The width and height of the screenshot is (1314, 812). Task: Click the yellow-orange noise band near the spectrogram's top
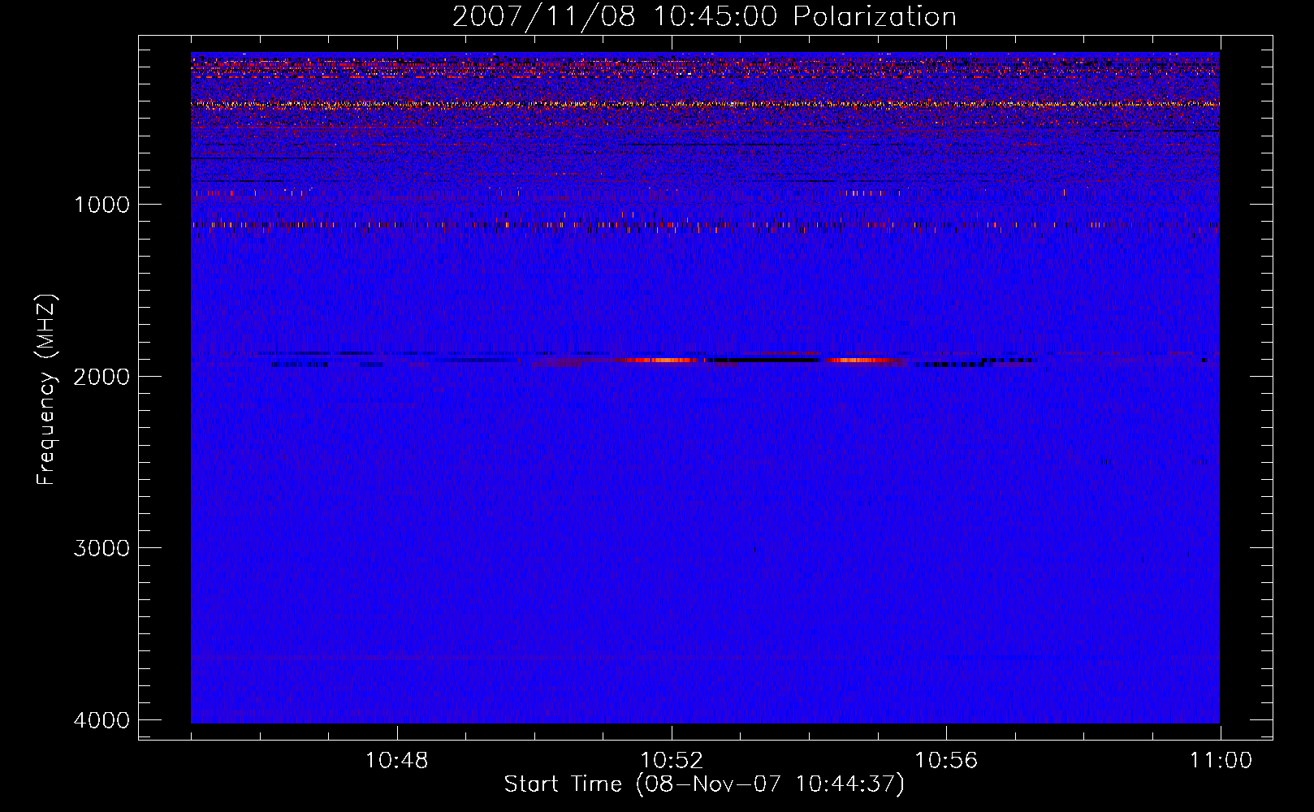point(705,104)
